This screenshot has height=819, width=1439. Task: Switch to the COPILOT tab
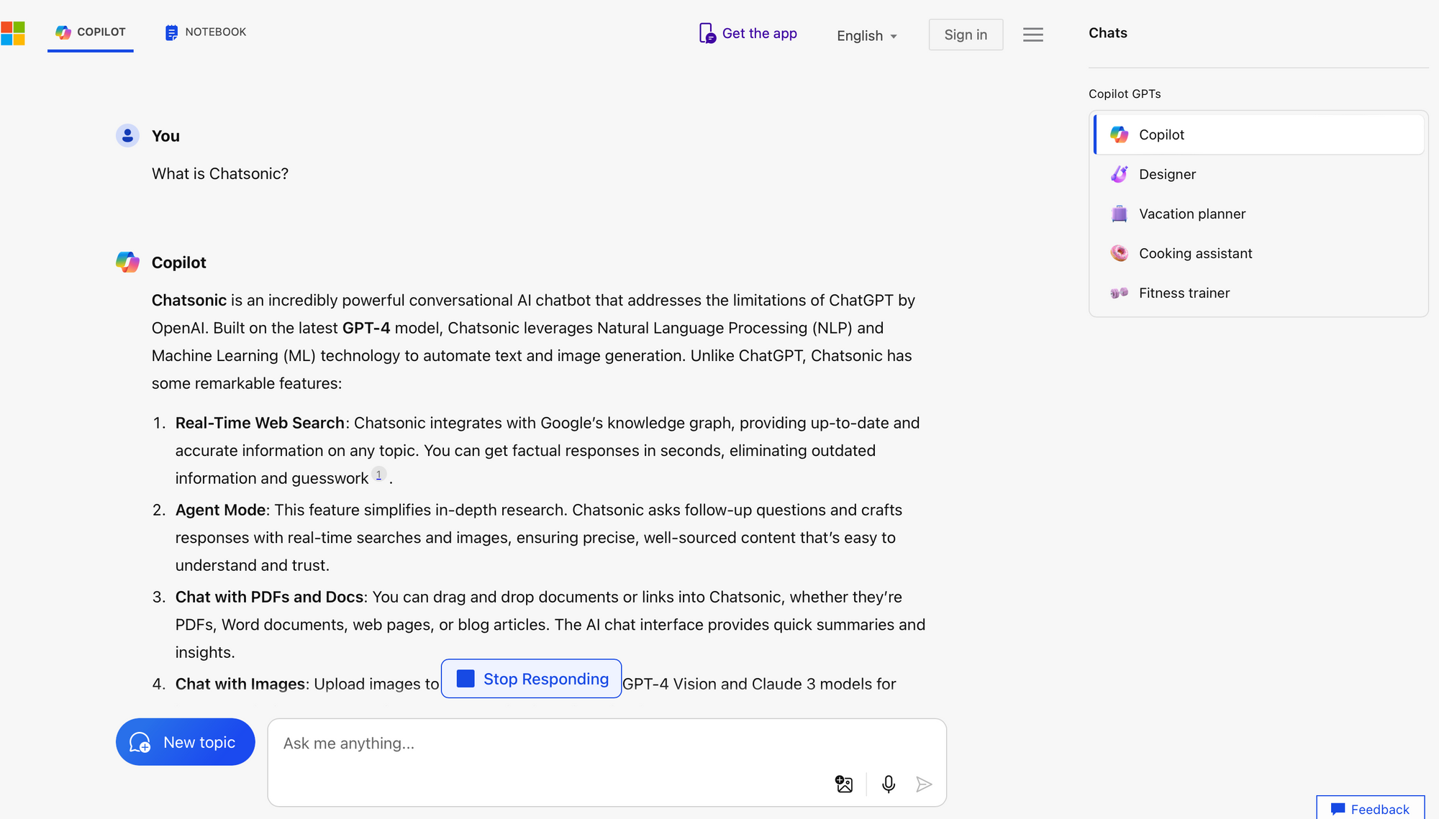click(91, 32)
